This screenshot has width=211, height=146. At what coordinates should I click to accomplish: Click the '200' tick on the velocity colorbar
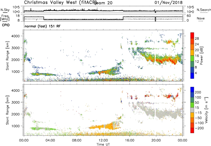pyautogui.click(x=198, y=92)
